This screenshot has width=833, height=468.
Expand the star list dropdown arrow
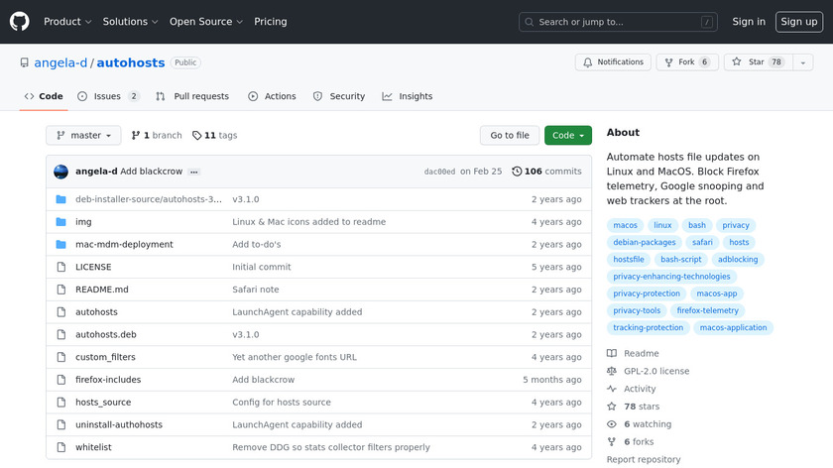[x=802, y=62]
